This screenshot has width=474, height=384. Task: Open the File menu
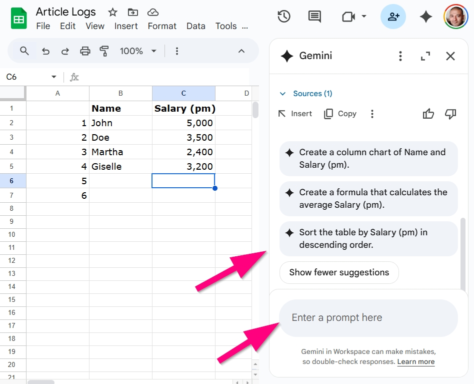pyautogui.click(x=43, y=26)
